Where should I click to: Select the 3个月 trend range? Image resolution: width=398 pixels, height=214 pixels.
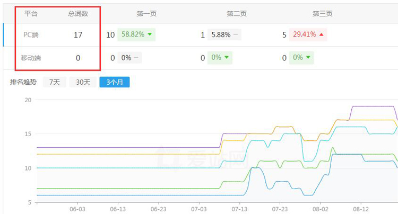click(x=115, y=82)
